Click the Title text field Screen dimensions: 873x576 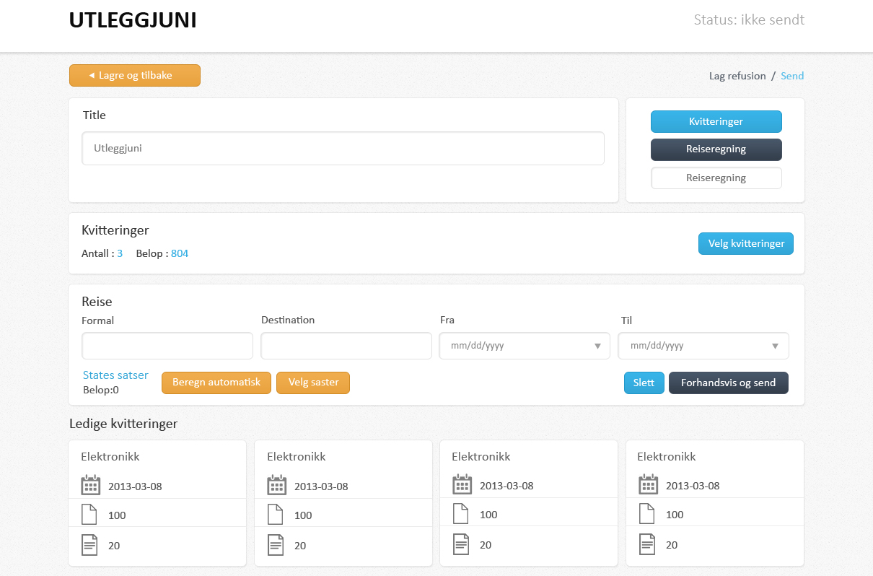343,148
